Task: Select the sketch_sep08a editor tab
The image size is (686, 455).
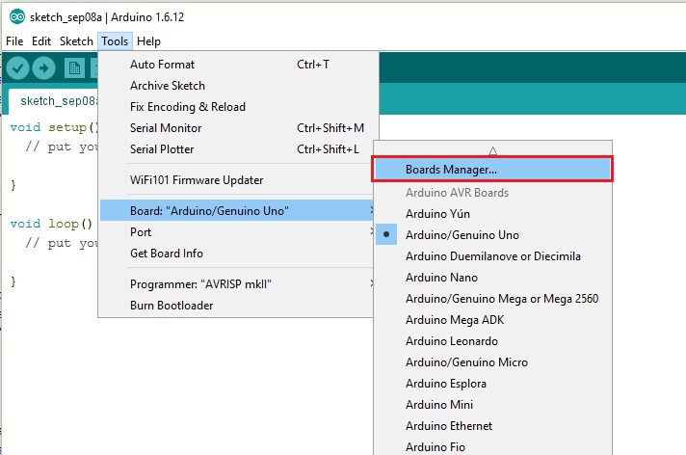Action: click(x=53, y=101)
